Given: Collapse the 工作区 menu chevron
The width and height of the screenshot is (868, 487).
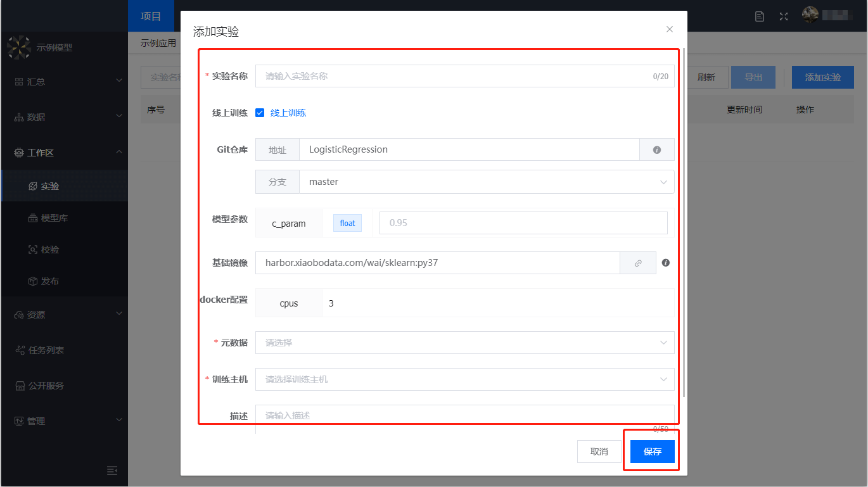Looking at the screenshot, I should (119, 153).
